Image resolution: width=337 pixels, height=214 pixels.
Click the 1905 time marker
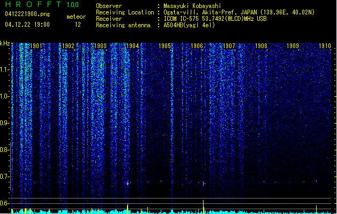164,45
